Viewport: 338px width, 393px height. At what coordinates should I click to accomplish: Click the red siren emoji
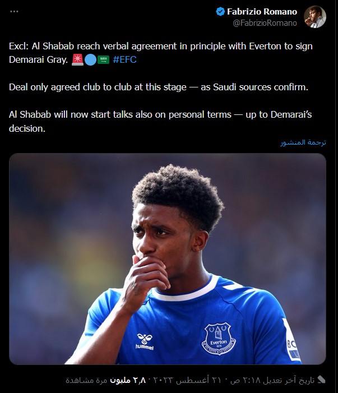point(77,60)
